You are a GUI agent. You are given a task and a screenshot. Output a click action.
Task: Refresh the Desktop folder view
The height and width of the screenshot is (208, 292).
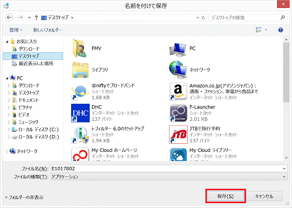click(x=203, y=18)
